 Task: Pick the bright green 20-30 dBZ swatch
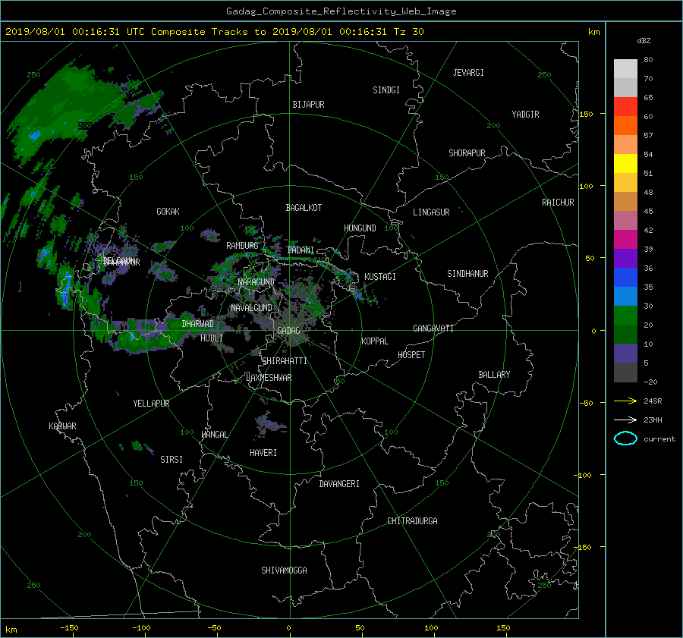pos(625,316)
